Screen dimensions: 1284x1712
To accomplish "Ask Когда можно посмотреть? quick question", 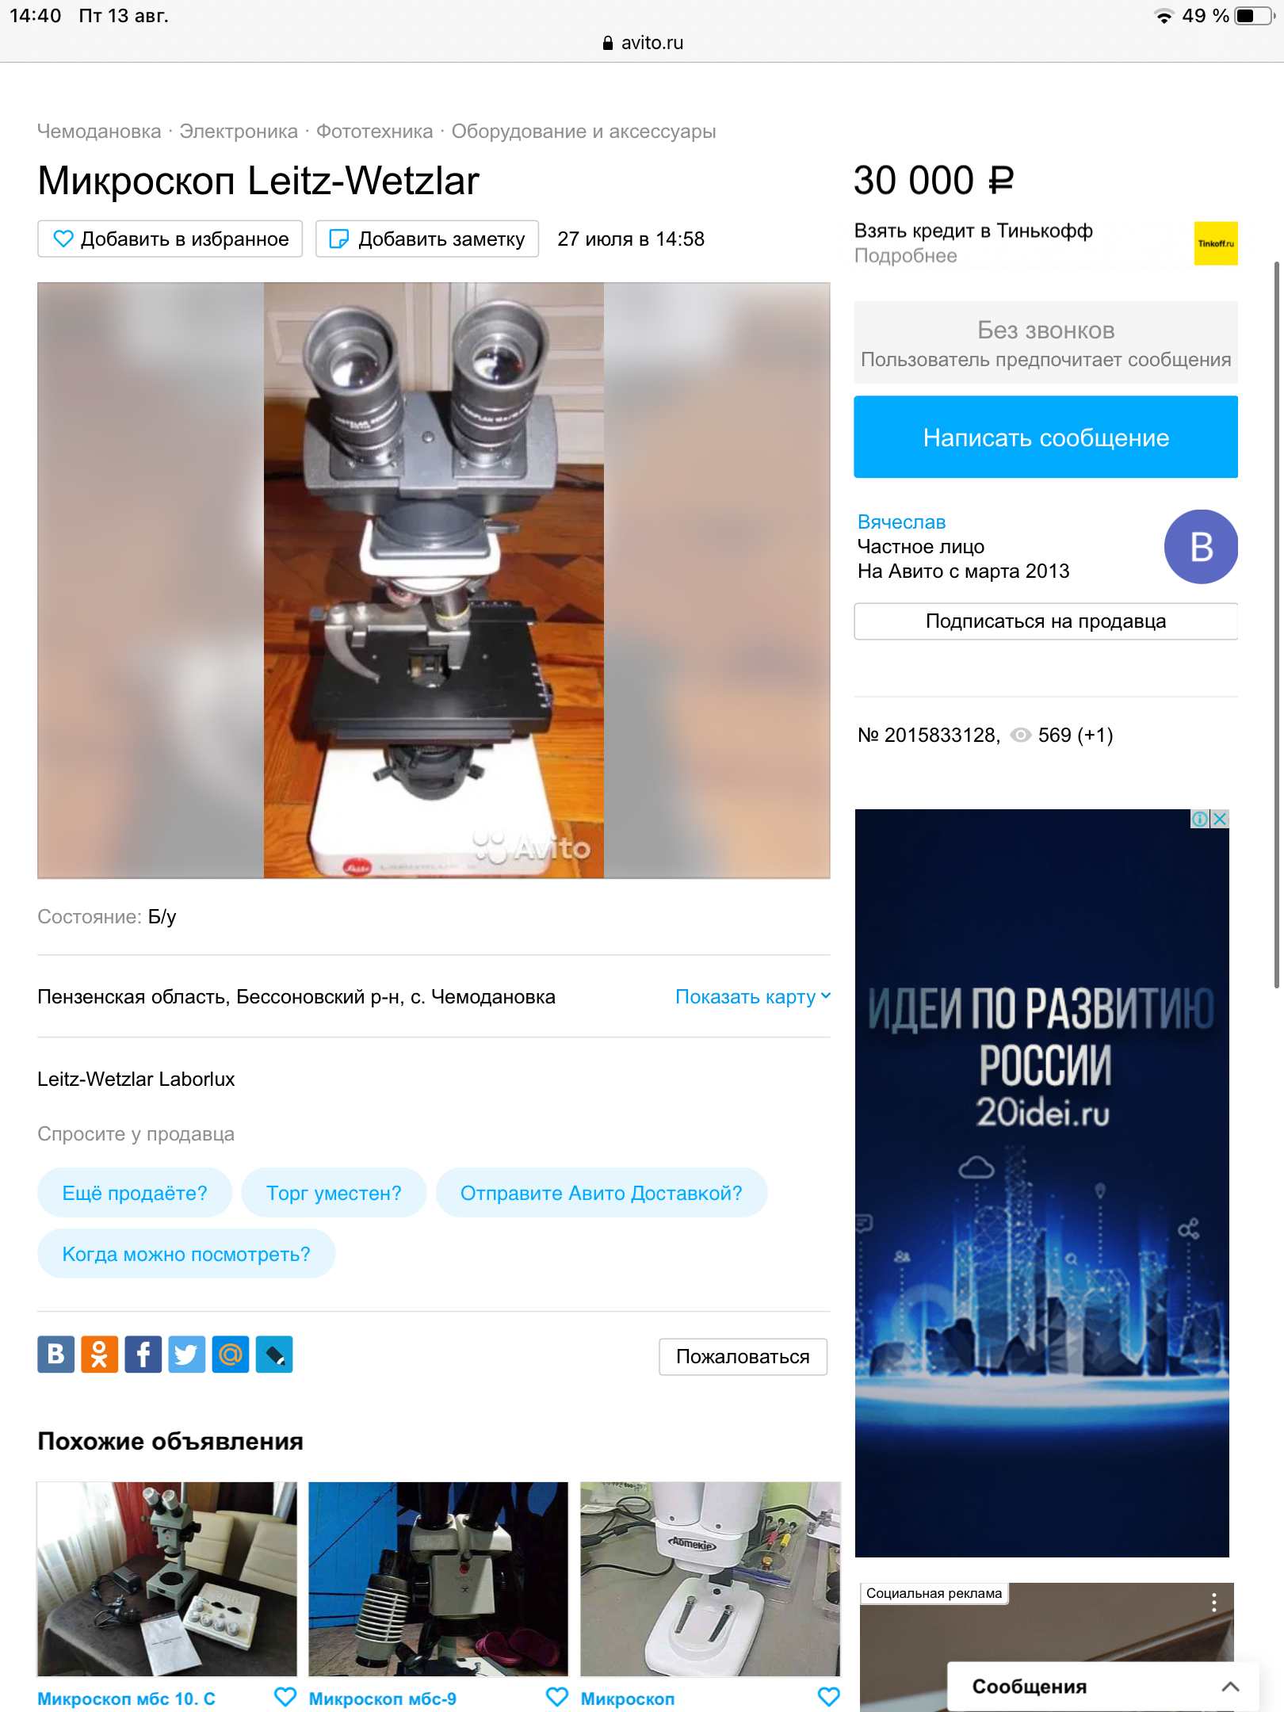I will (186, 1254).
